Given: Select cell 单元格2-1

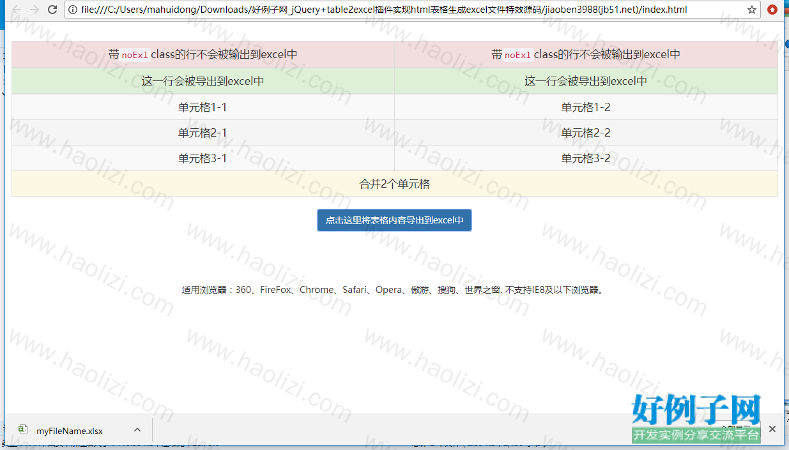Looking at the screenshot, I should click(x=203, y=133).
